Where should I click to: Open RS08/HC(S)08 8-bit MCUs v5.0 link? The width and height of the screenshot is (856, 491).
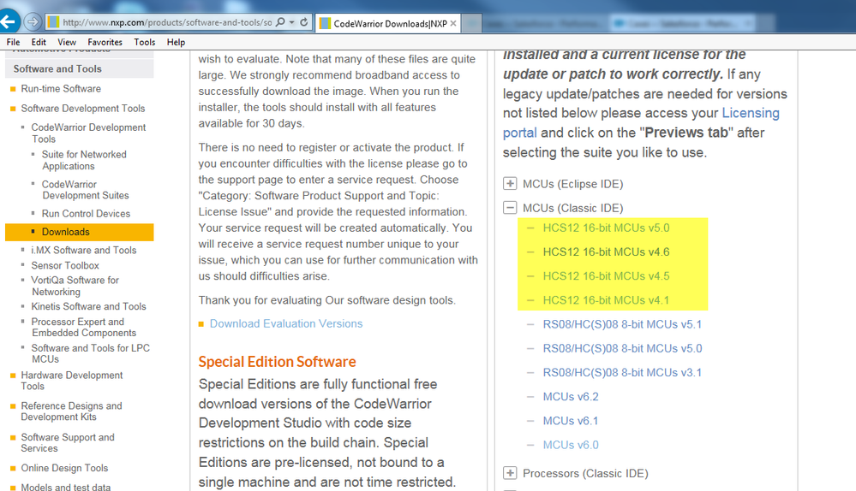(622, 348)
